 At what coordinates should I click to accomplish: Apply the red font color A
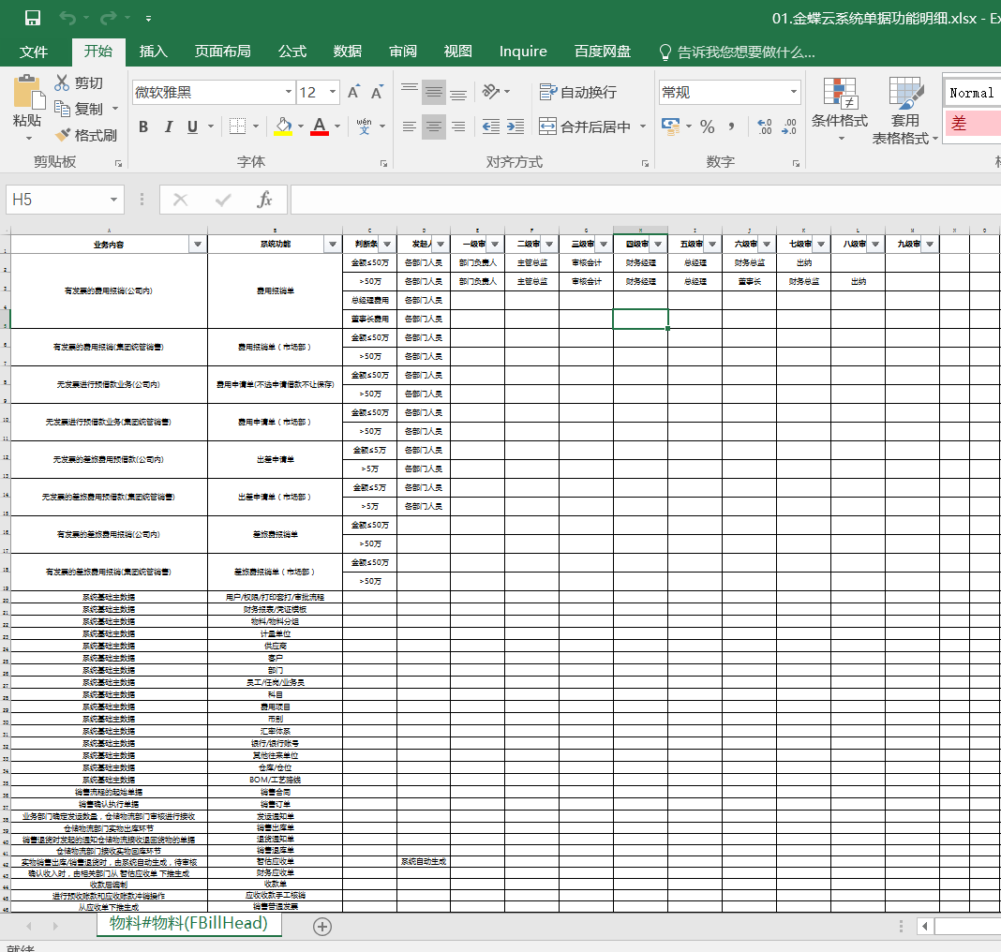(320, 126)
